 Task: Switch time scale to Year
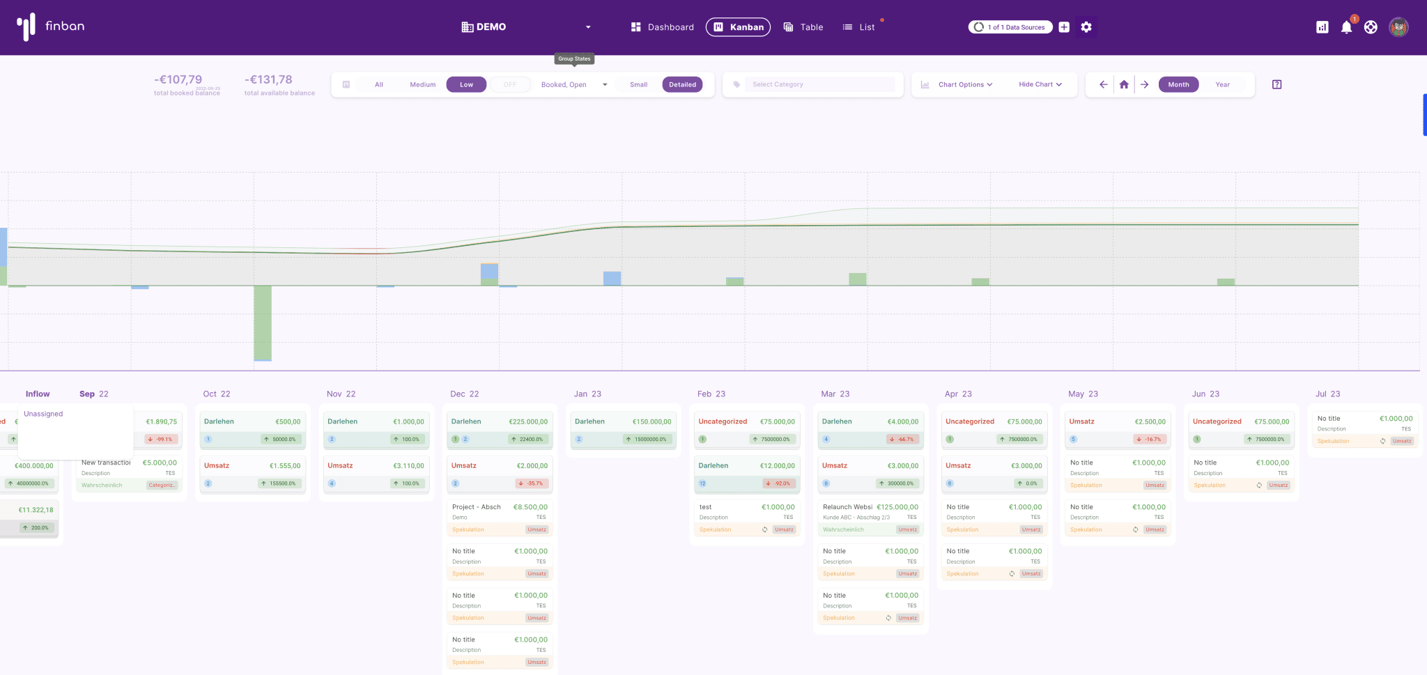[1222, 84]
